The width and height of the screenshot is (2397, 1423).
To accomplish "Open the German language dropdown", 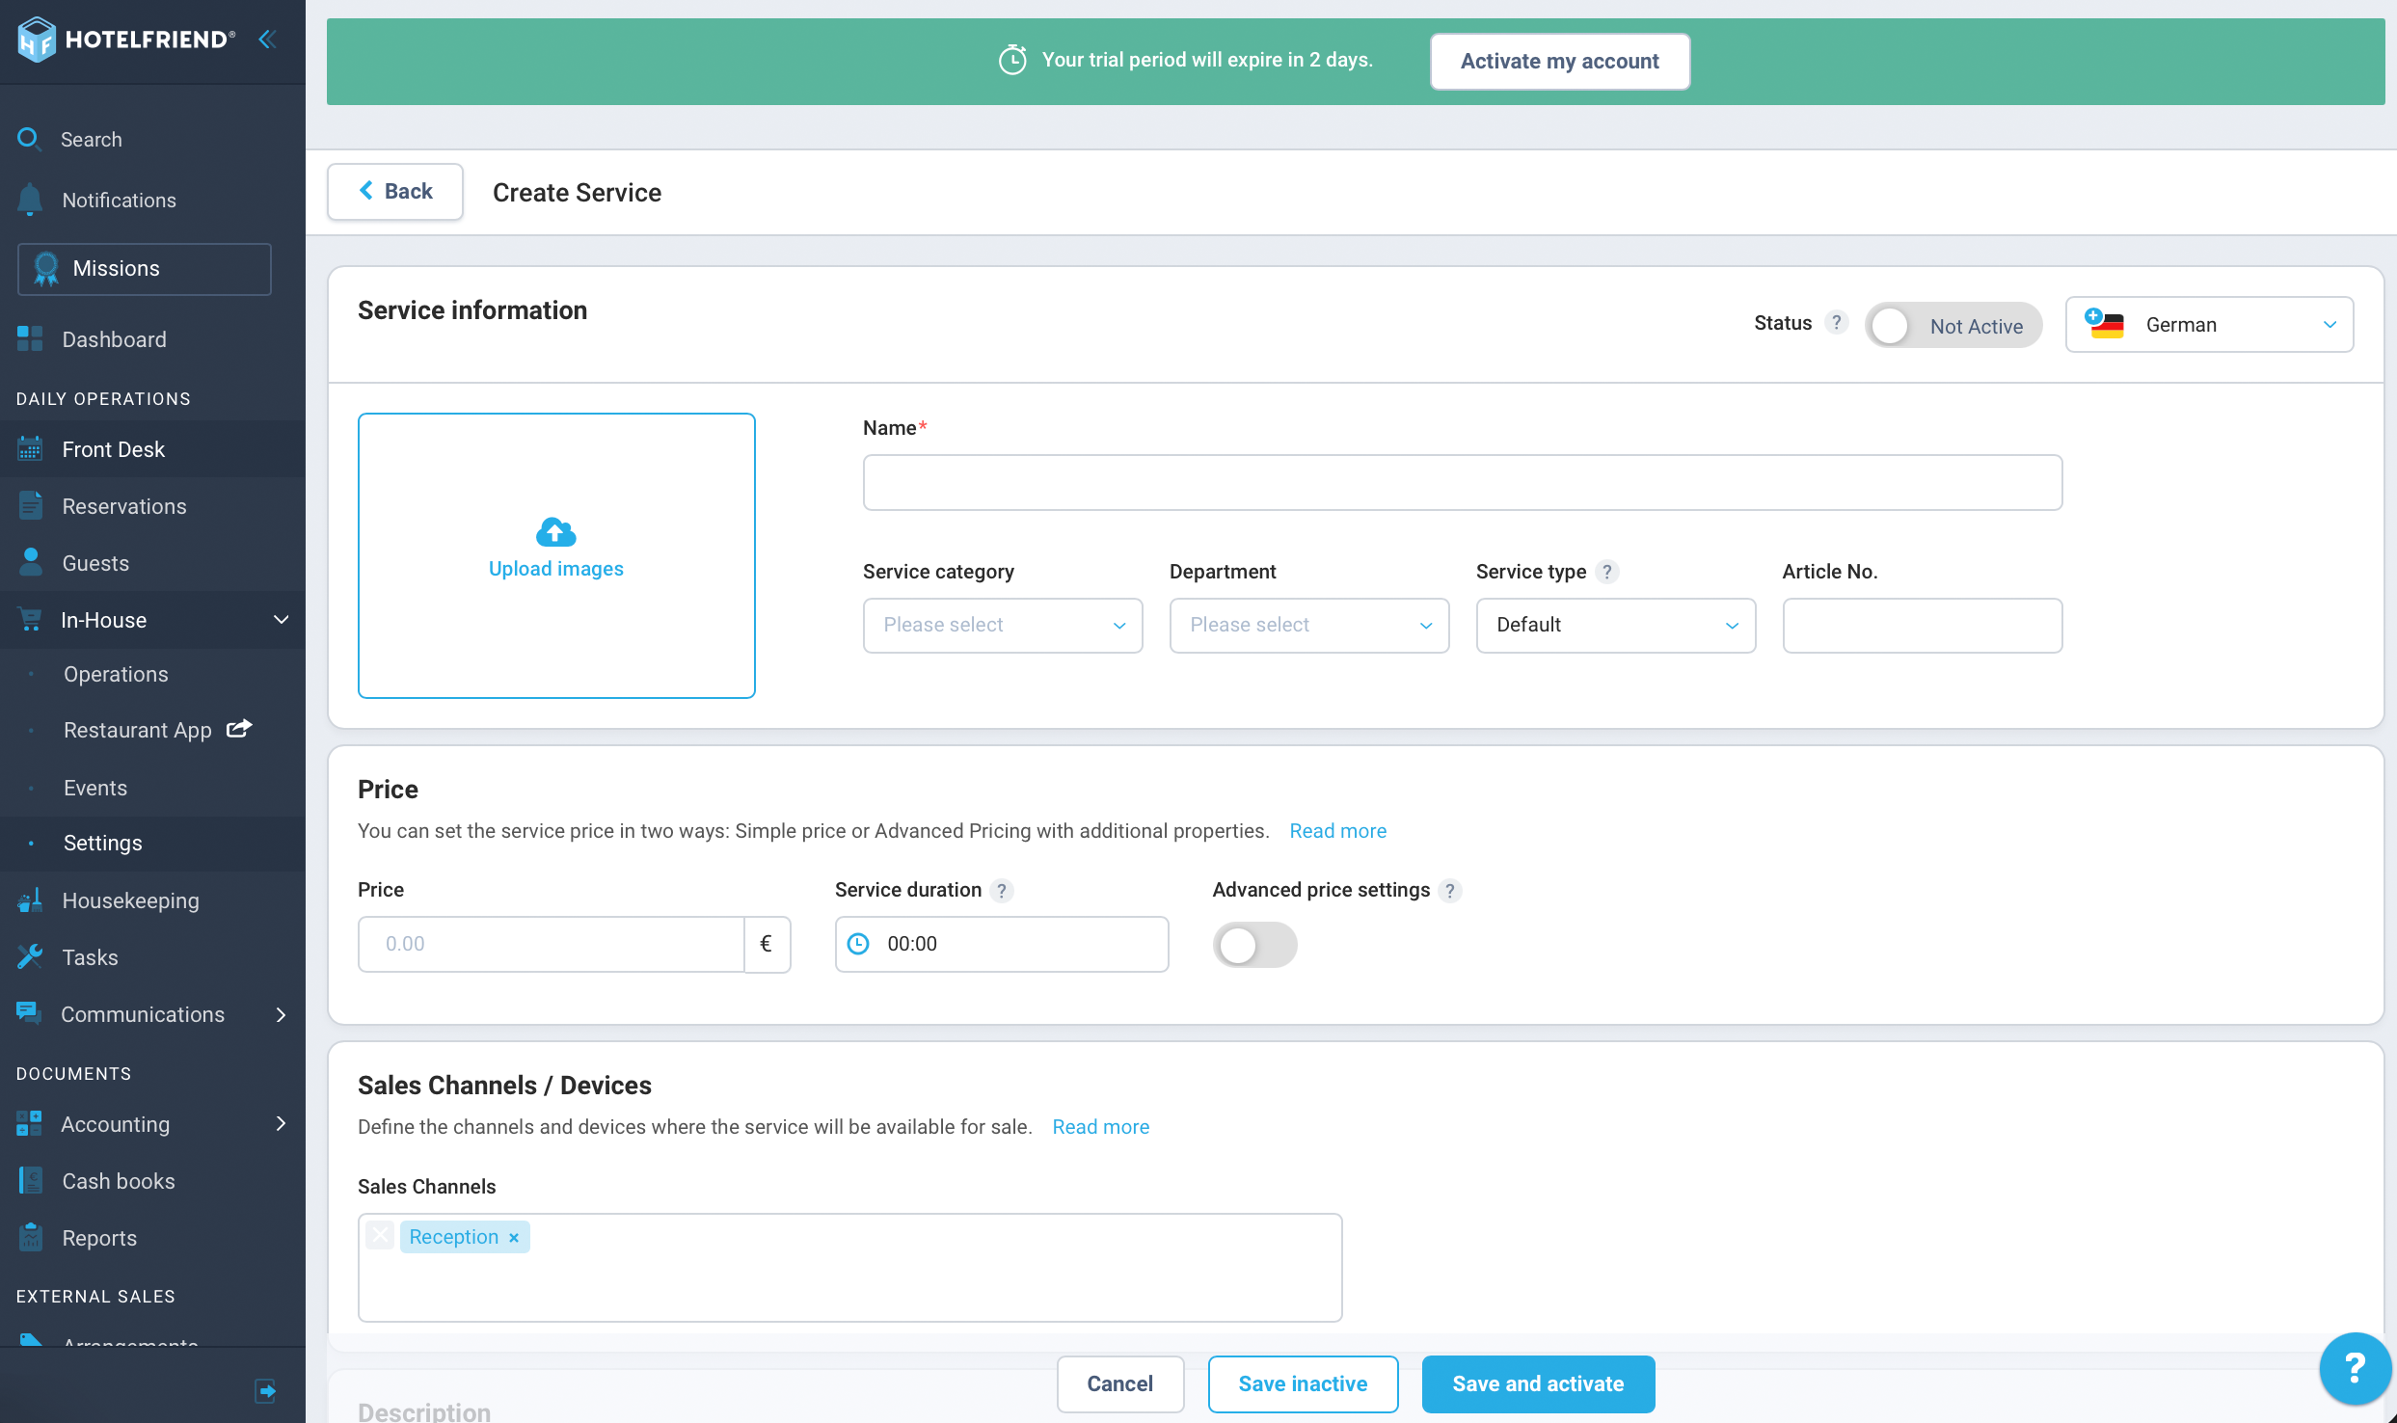I will pyautogui.click(x=2209, y=325).
